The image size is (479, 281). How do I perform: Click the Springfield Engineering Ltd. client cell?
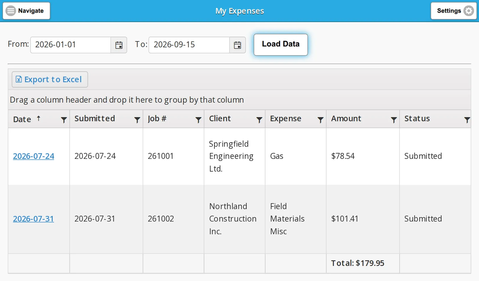coord(235,156)
